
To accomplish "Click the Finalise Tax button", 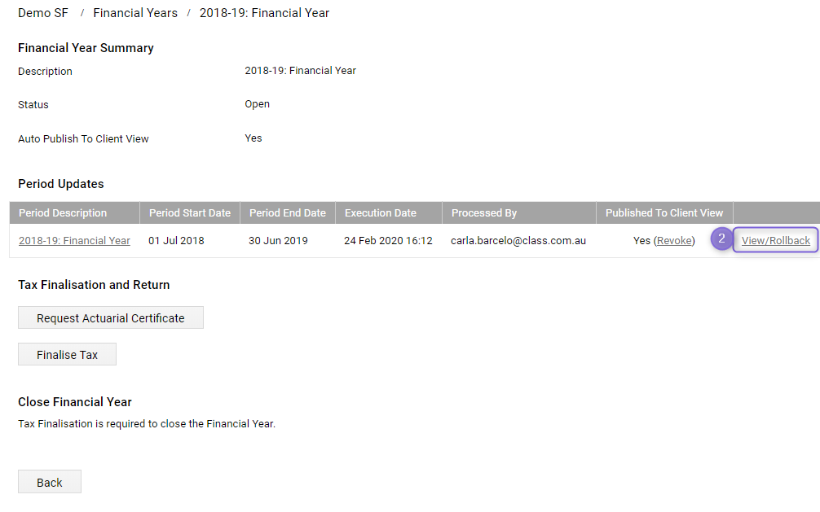I will point(67,355).
